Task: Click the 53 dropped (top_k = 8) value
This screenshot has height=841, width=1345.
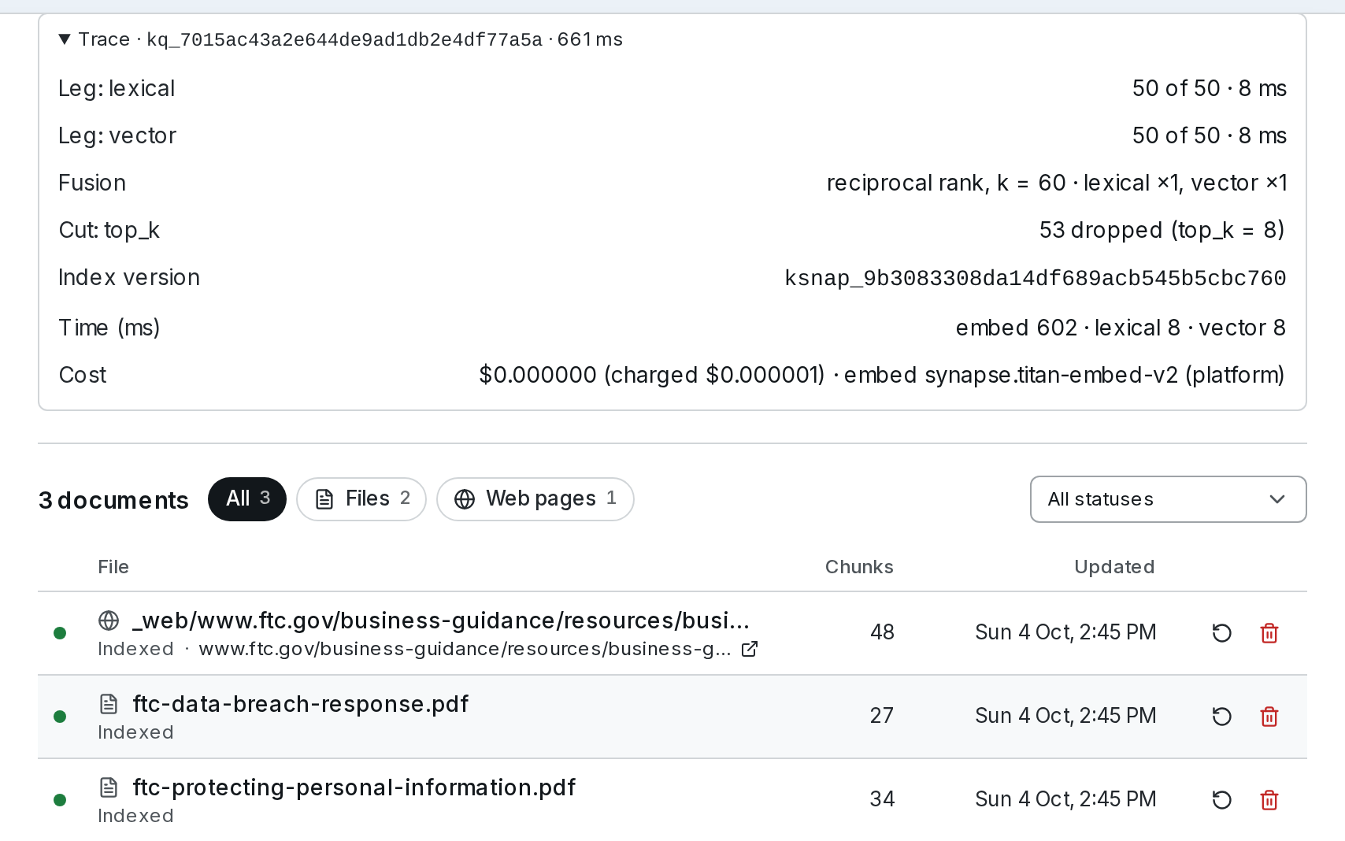Action: tap(1162, 230)
